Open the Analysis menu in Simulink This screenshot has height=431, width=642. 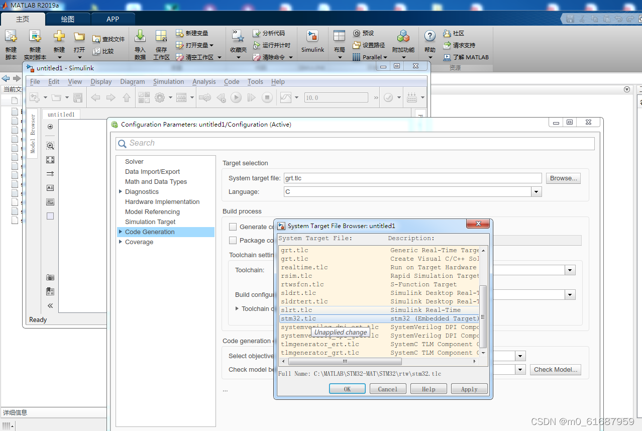click(204, 81)
